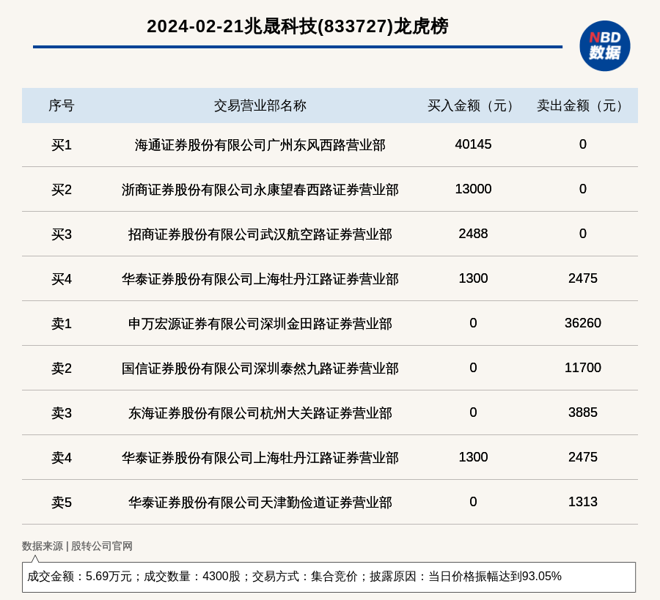The width and height of the screenshot is (660, 600).
Task: Click 浙商证券永康望春西路证券营业部 name
Action: [260, 190]
